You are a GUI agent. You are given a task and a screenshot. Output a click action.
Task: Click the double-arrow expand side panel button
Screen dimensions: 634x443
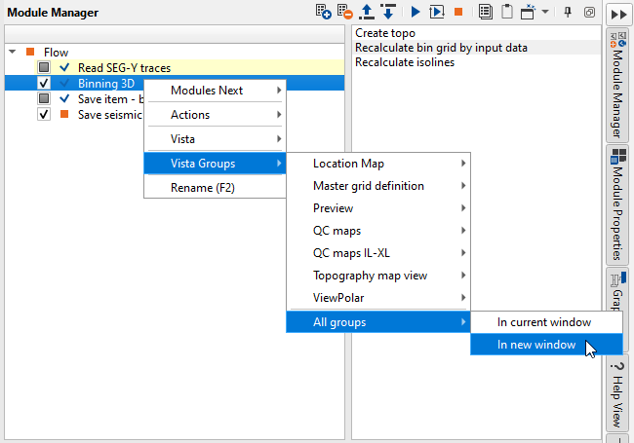click(616, 13)
